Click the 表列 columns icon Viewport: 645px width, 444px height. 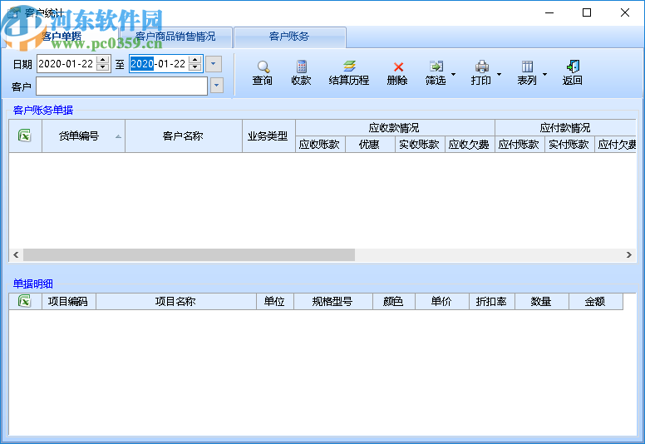point(527,67)
